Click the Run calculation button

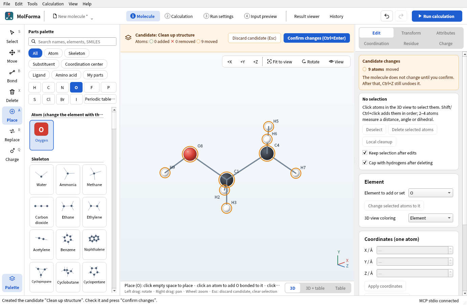(437, 16)
